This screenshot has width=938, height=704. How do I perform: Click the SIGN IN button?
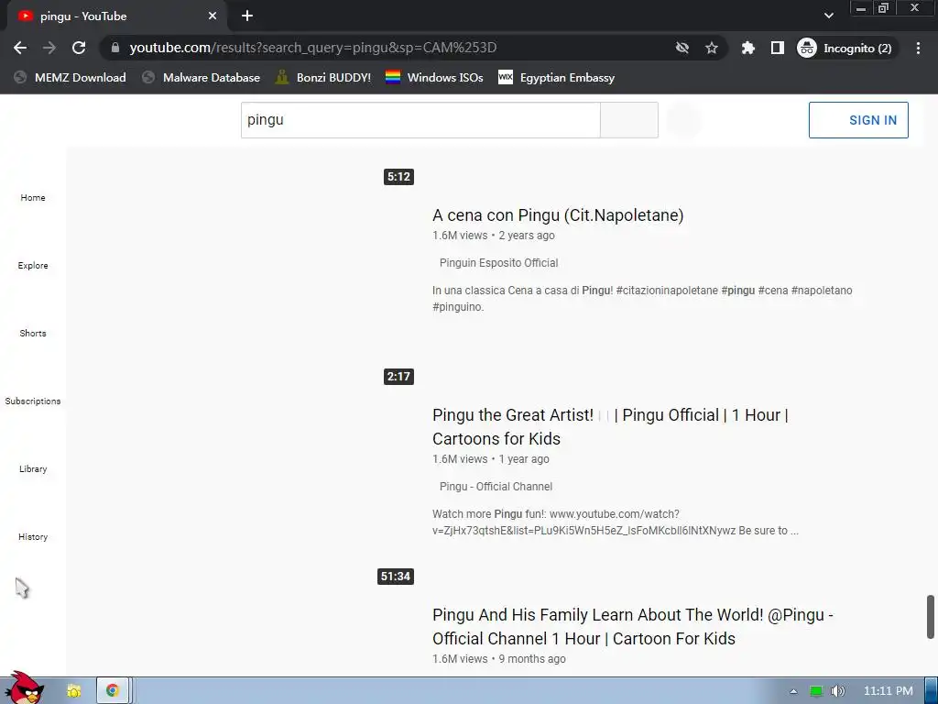[x=858, y=120]
